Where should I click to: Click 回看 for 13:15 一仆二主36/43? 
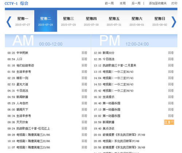coord(171,72)
